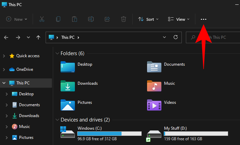Image resolution: width=240 pixels, height=145 pixels.
Task: Select OneDrive in the sidebar
Action: coord(24,69)
